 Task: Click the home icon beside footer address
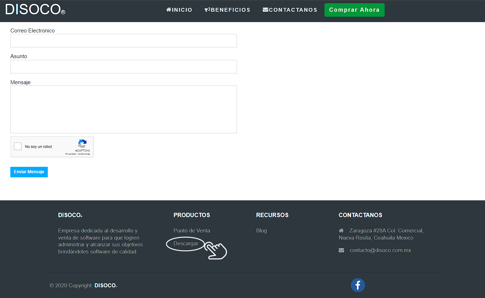[x=341, y=231]
